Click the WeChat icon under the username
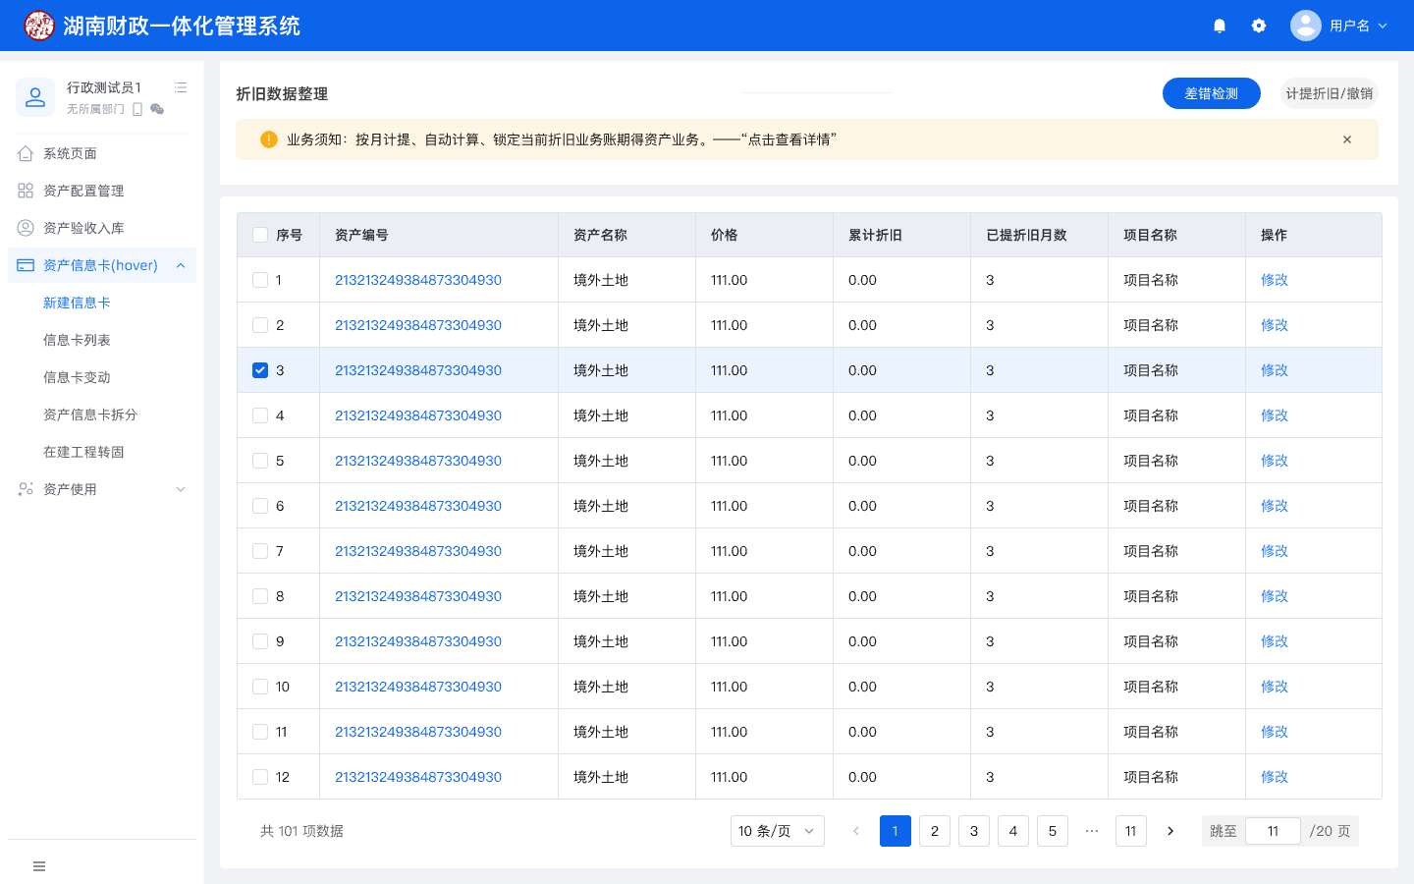 click(x=157, y=109)
